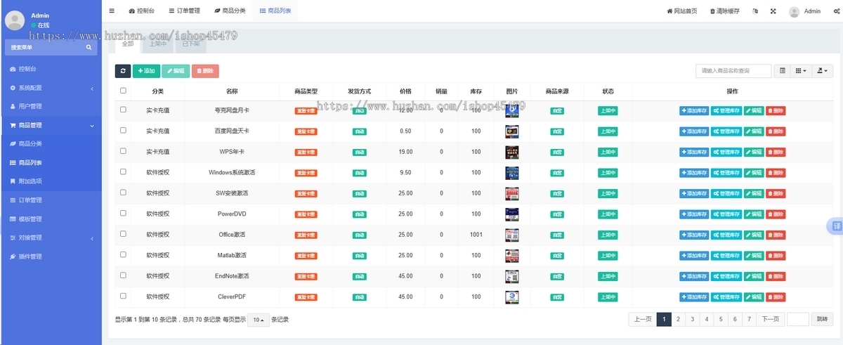The width and height of the screenshot is (843, 345).
Task: Click the product thumbnail for Office激活
Action: (511, 235)
